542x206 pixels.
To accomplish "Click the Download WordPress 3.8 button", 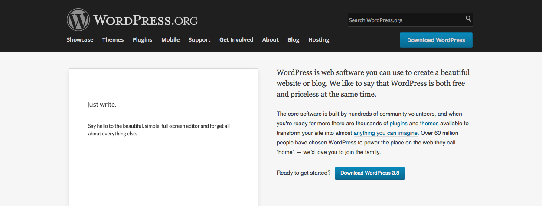I will point(370,173).
